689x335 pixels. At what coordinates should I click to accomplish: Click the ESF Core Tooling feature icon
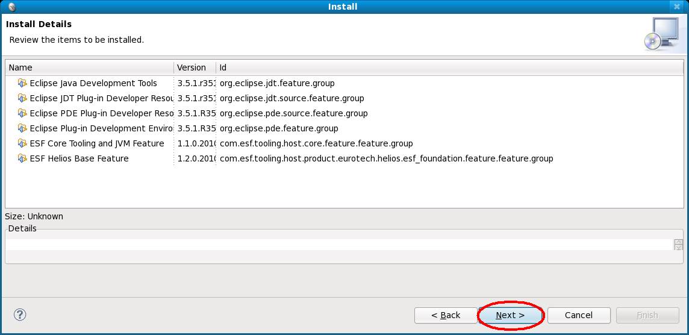coord(22,143)
